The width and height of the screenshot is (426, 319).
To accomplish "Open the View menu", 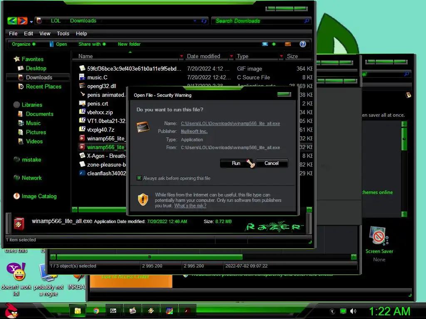I will click(x=45, y=33).
